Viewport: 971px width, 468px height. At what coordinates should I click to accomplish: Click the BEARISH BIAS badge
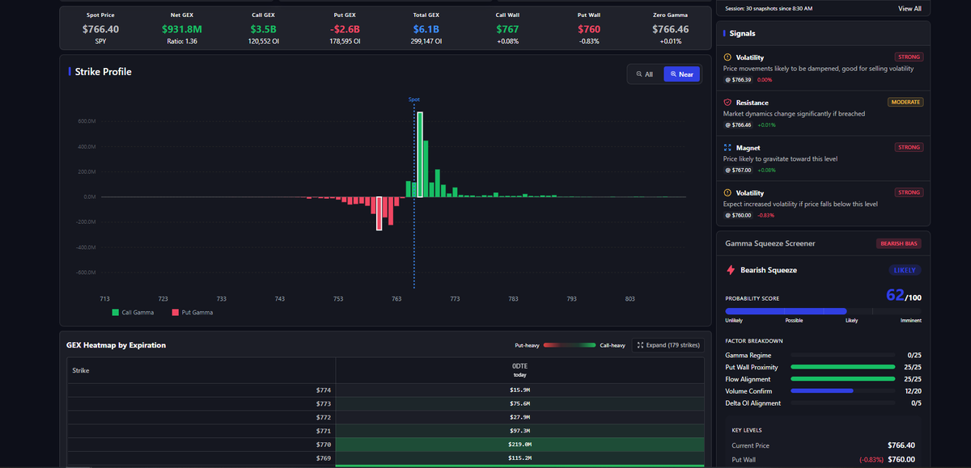point(898,243)
